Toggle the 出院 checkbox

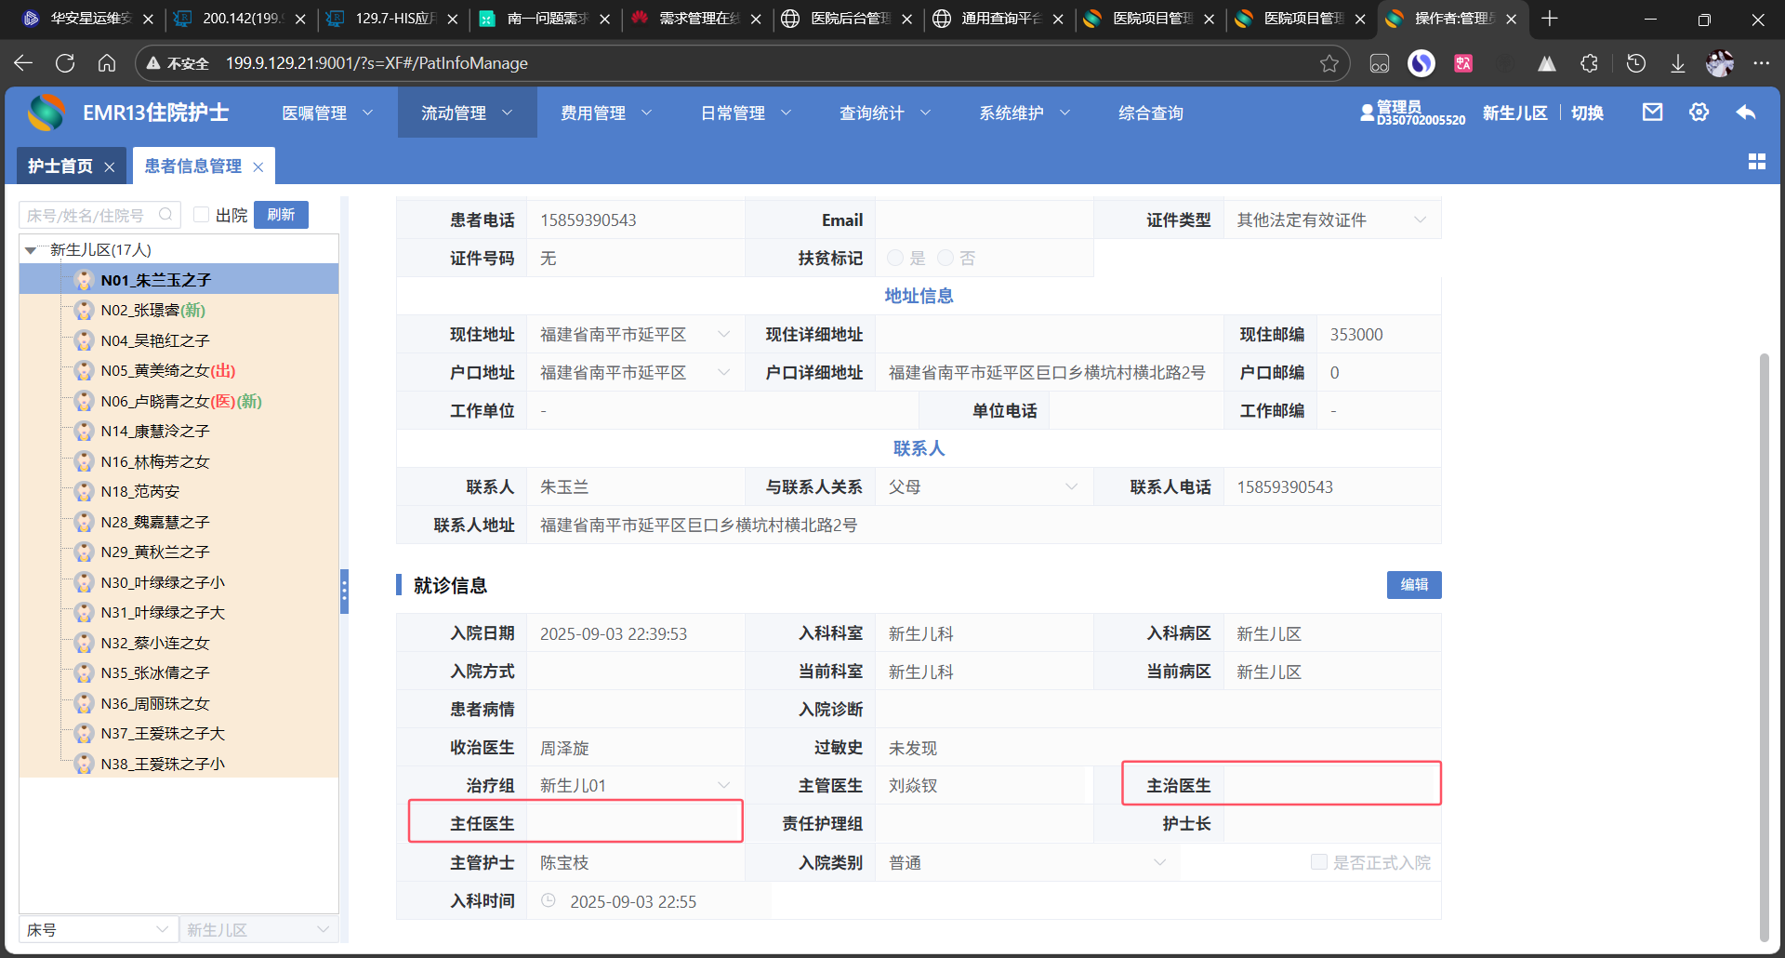coord(201,215)
